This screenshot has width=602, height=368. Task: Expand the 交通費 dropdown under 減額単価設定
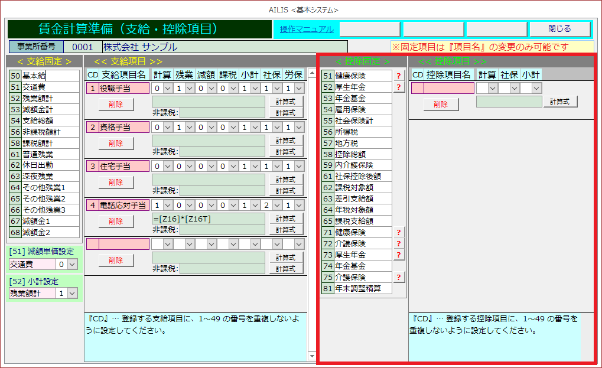click(x=72, y=265)
